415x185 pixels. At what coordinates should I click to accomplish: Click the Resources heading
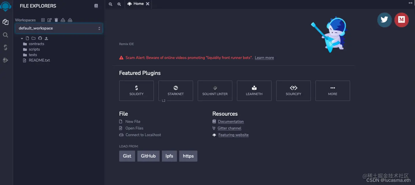point(225,114)
